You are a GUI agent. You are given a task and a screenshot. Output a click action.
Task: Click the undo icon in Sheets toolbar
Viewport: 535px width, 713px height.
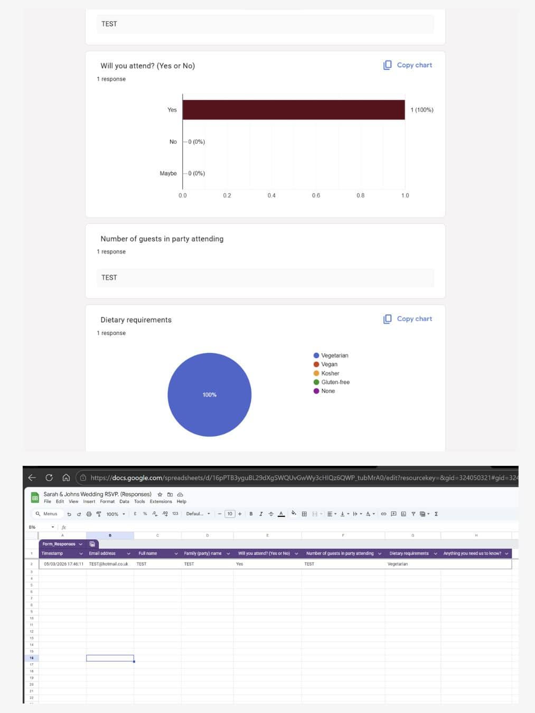(69, 514)
